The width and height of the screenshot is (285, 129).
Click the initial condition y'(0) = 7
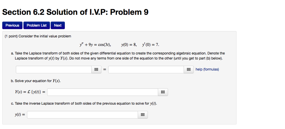coord(151,45)
